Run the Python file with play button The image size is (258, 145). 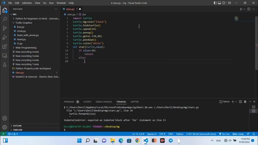[x=241, y=9]
